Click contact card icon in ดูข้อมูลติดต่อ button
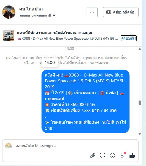 tap(109, 12)
